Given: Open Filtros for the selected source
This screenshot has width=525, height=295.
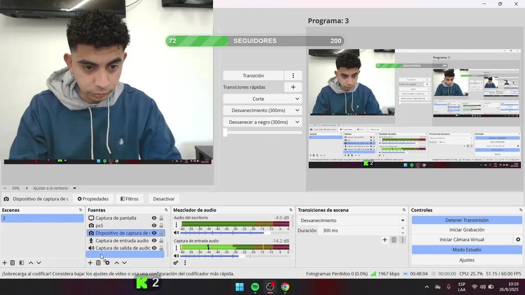Looking at the screenshot, I should pyautogui.click(x=129, y=199).
